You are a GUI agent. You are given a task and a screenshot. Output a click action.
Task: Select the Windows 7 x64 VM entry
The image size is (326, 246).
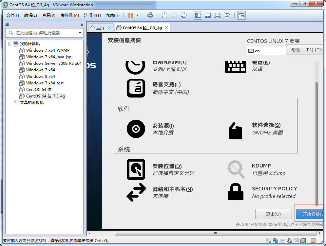41,70
